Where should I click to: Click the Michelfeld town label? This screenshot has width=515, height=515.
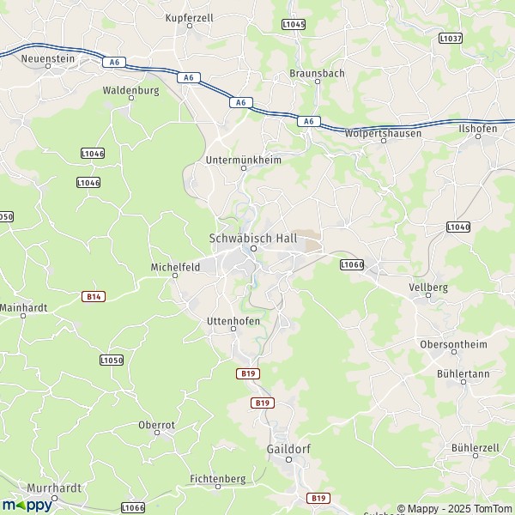point(175,267)
